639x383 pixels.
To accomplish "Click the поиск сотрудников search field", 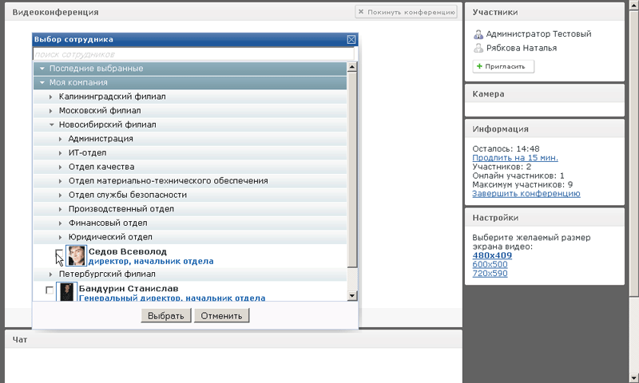I will [x=193, y=54].
